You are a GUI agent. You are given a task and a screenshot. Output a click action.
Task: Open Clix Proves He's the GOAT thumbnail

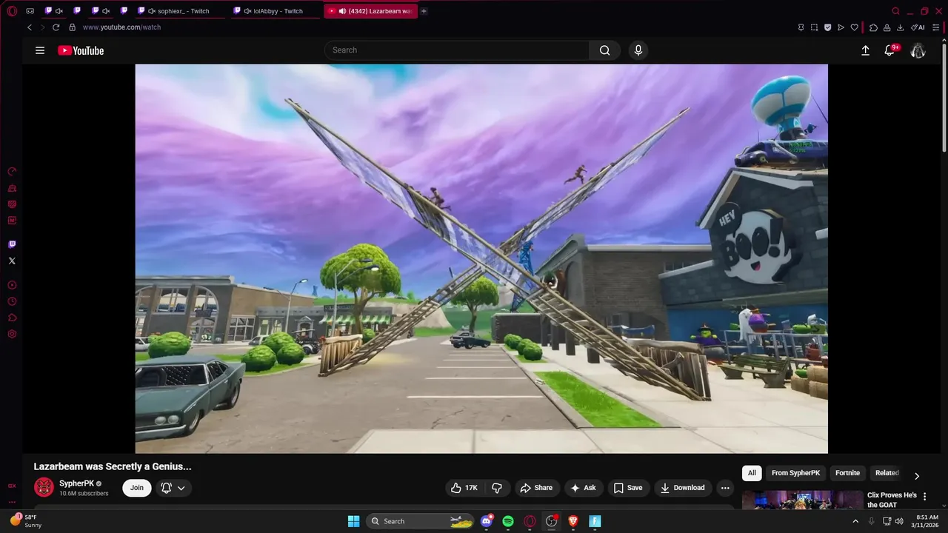[x=803, y=500]
